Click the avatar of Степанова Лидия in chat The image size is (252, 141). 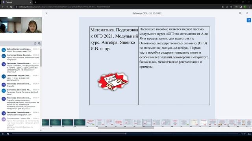(4, 77)
